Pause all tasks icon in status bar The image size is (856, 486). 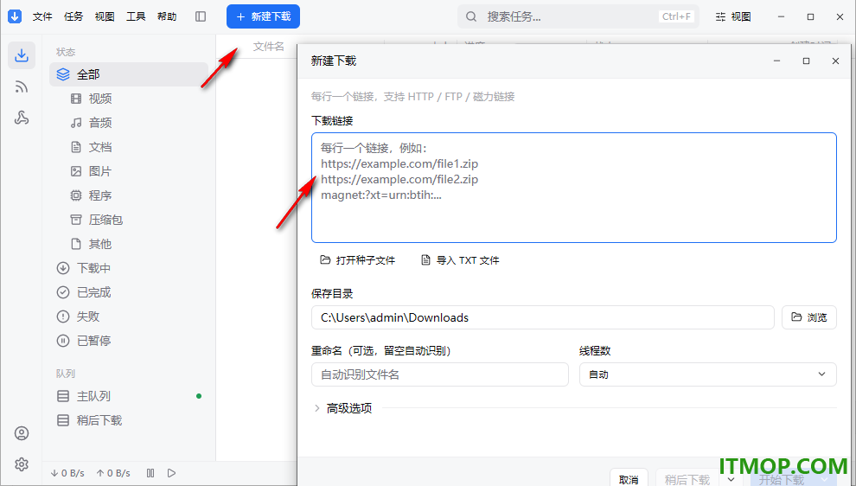point(150,473)
